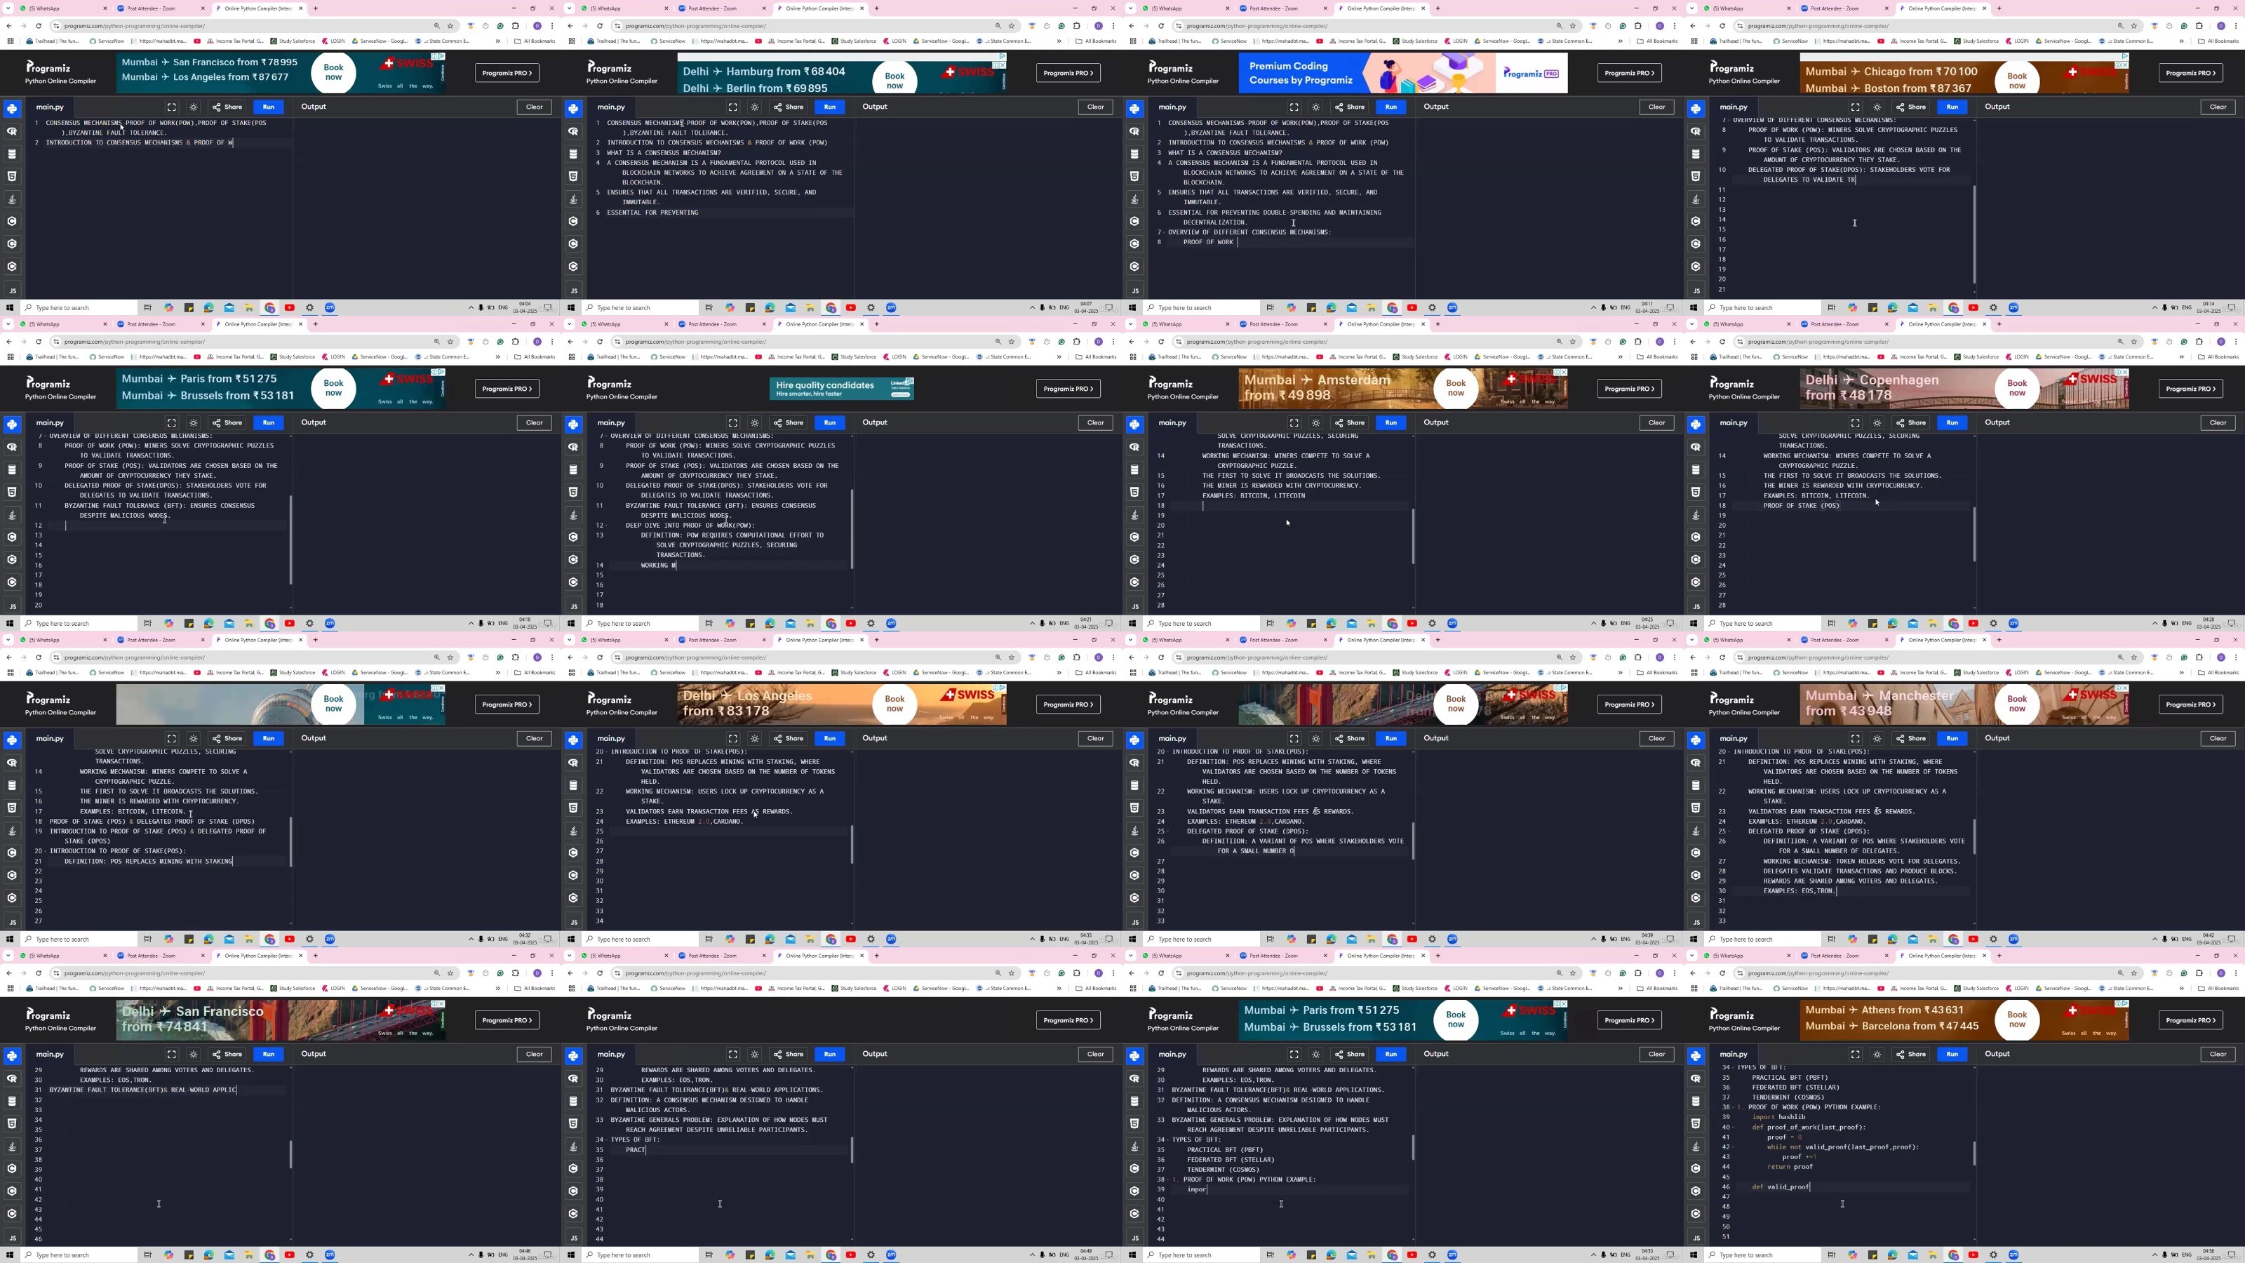2245x1263 pixels.
Task: Click fullscreen icon in Mumbai–Manchester ad window
Action: (1856, 738)
